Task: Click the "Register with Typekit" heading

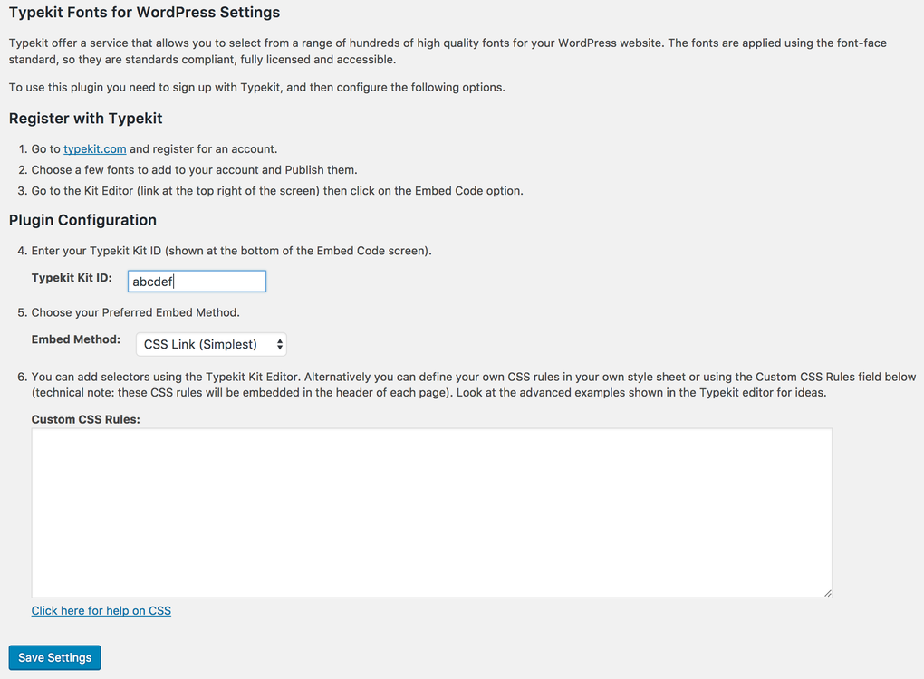Action: 85,119
